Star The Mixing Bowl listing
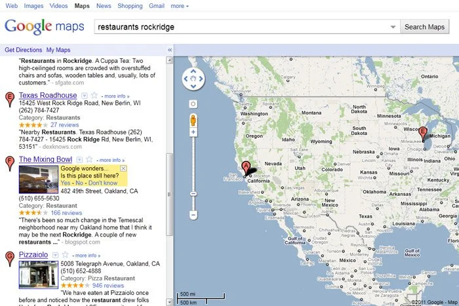 (89, 159)
